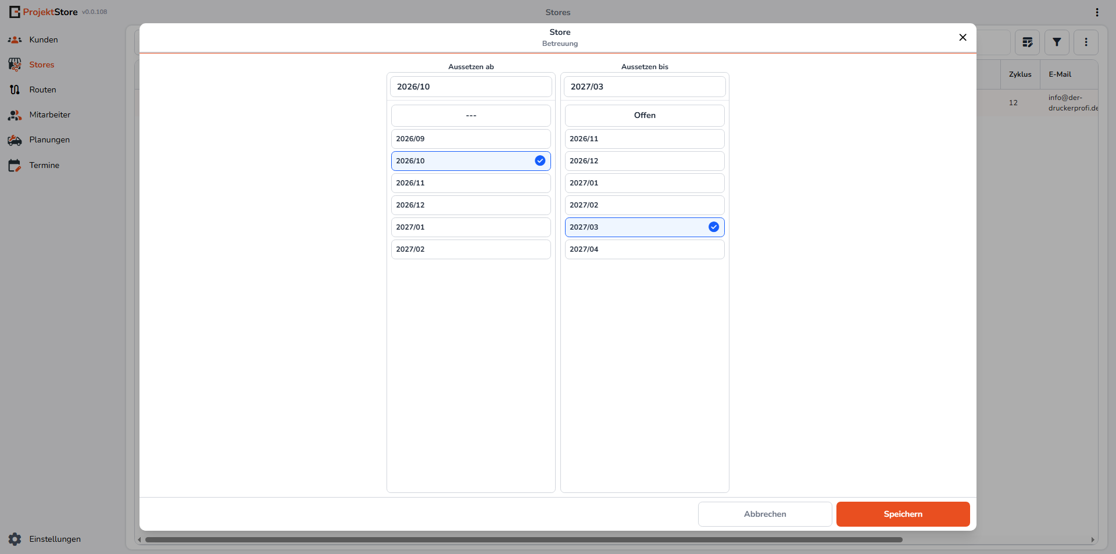Switch to Planungen
The image size is (1116, 554).
pyautogui.click(x=49, y=140)
